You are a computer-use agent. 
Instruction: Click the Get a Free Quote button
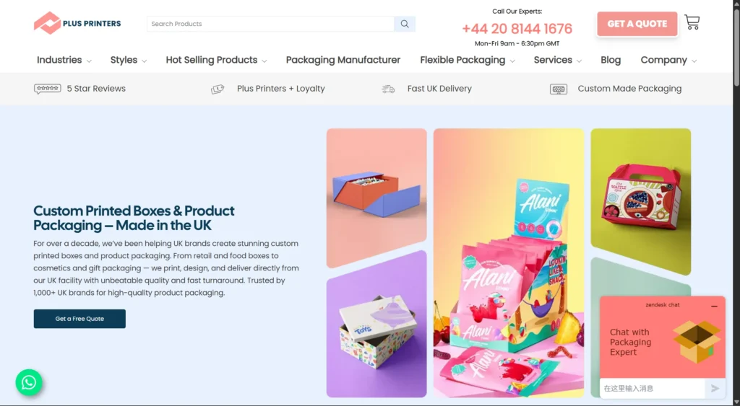(79, 319)
